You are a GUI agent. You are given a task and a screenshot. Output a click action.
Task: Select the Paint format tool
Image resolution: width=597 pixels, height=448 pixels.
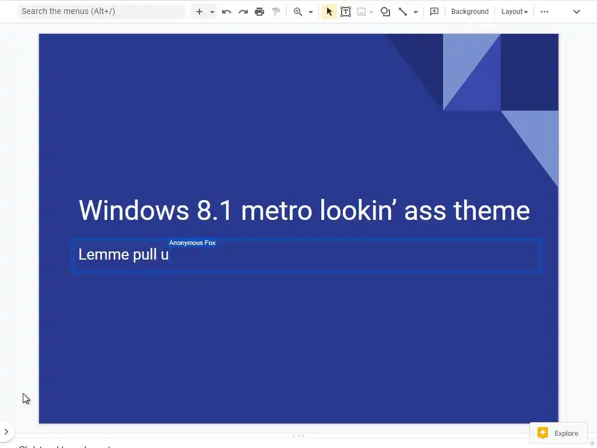(276, 12)
